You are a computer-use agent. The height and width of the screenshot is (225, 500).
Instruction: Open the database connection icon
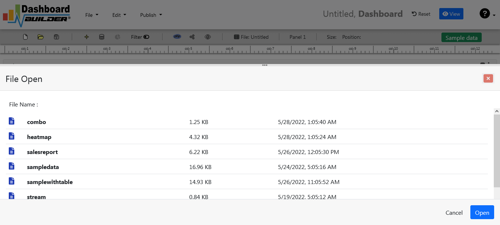pos(101,37)
